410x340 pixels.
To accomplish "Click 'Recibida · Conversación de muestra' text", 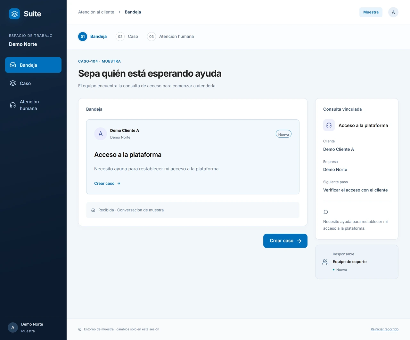I will [131, 210].
